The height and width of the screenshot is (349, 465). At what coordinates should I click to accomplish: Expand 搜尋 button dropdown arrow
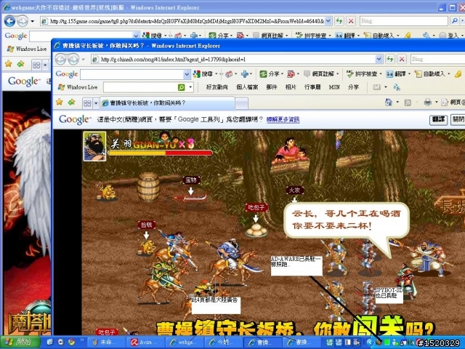tap(217, 73)
